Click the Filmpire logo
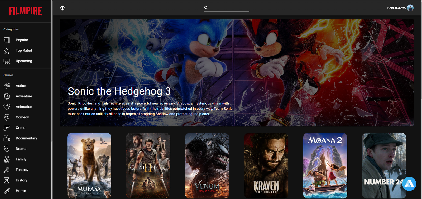Screen dimensions: 422x199 click(x=25, y=11)
